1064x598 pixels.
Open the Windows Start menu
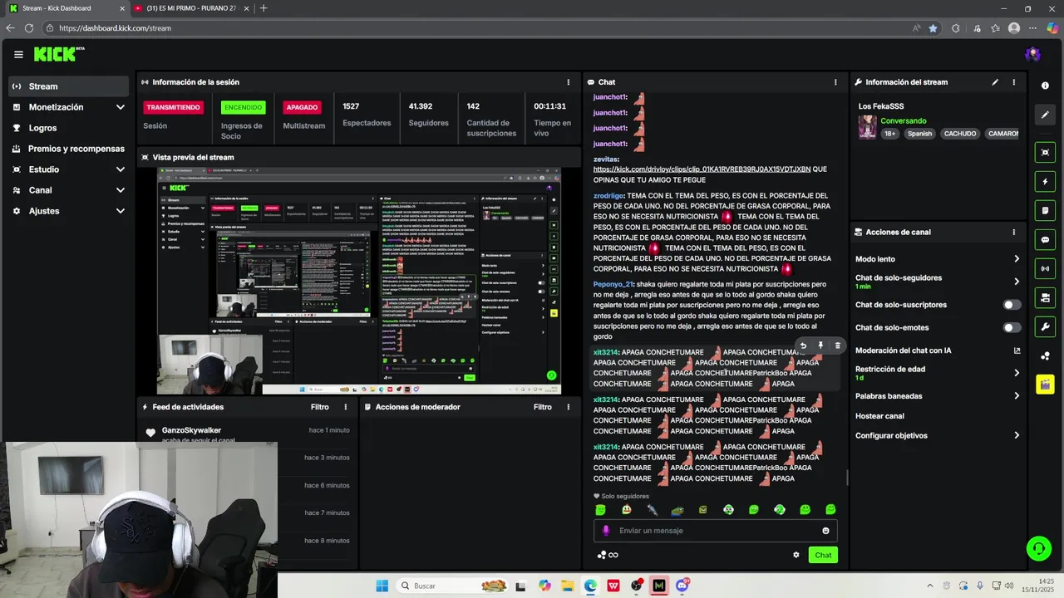point(382,586)
